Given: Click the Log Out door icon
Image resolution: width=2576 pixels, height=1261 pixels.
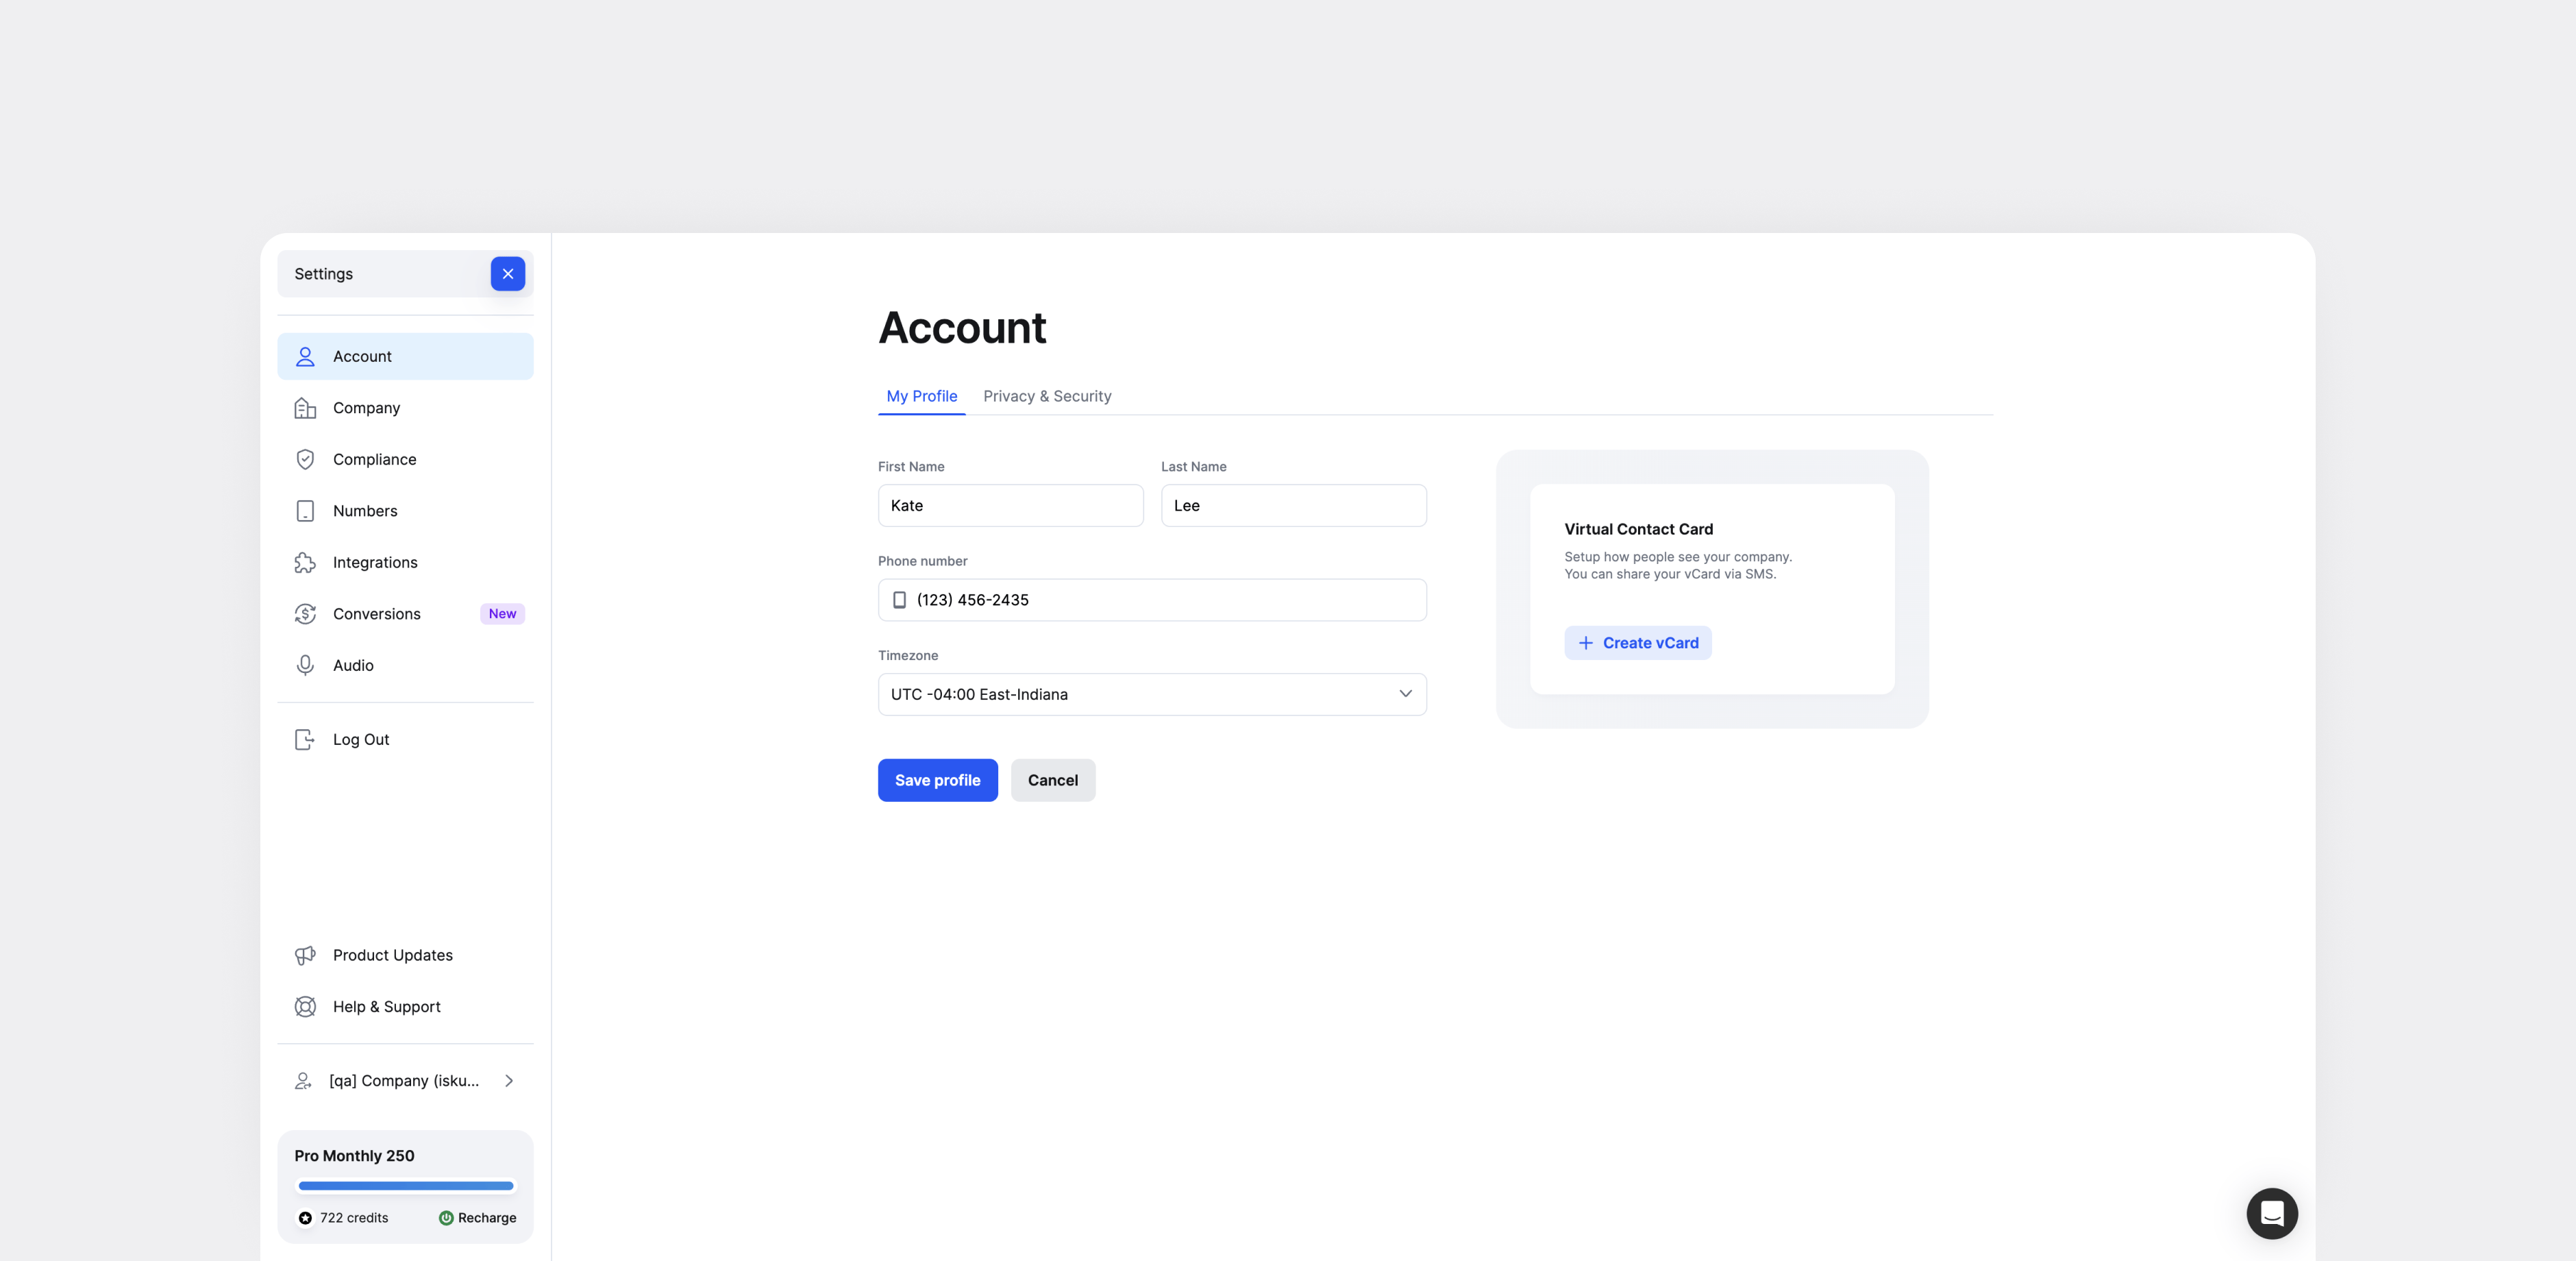Looking at the screenshot, I should click(x=305, y=740).
